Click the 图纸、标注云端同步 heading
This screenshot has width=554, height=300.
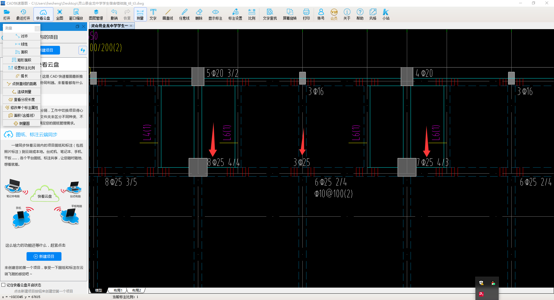click(36, 135)
